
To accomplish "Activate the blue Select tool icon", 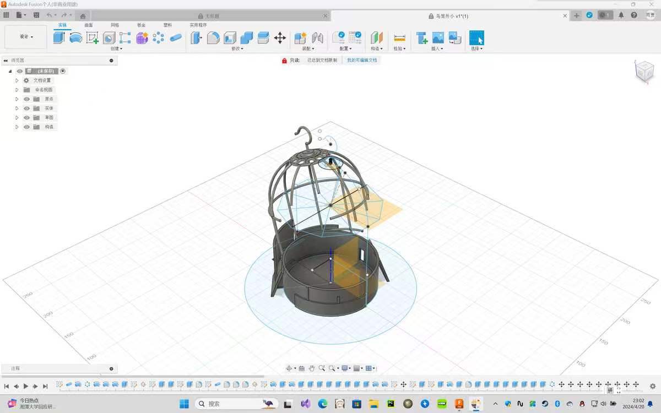I will 476,37.
